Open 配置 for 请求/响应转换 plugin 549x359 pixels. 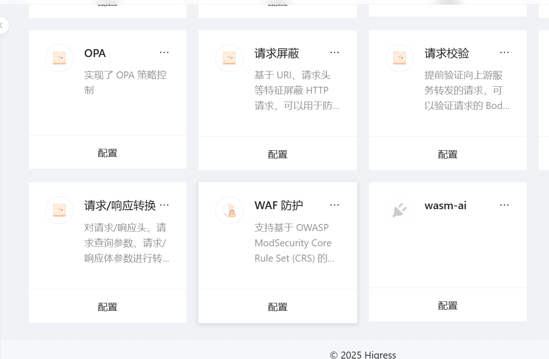[108, 307]
